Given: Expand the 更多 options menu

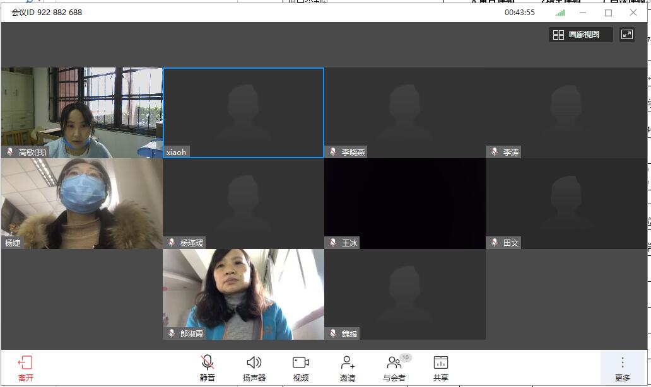Looking at the screenshot, I should (x=622, y=368).
